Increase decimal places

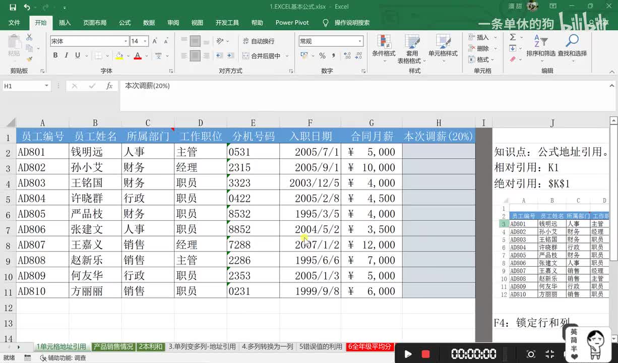pyautogui.click(x=346, y=56)
